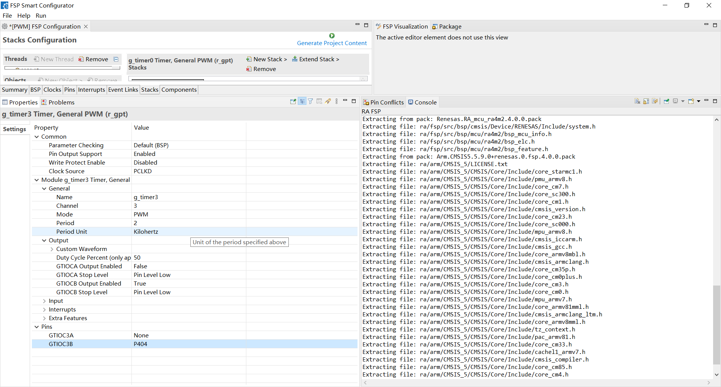Expand the Input property group
Viewport: 721px width, 387px height.
tap(44, 301)
